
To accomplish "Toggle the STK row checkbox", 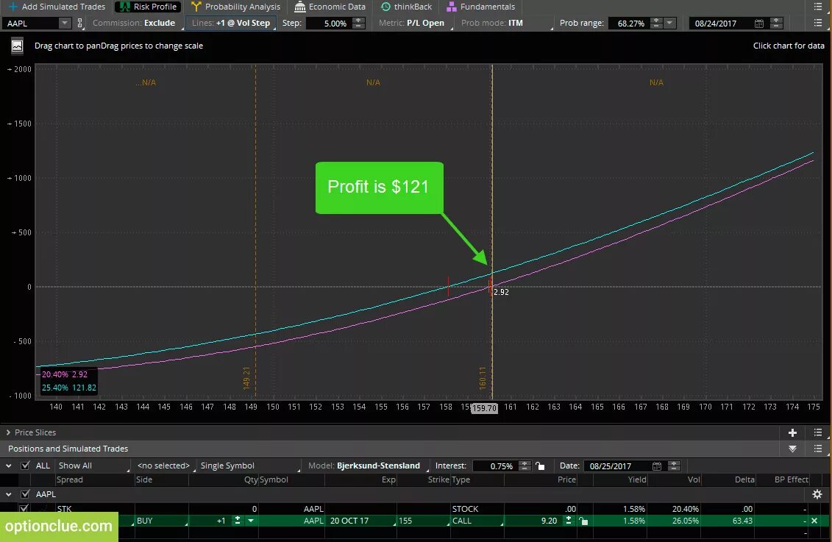I will (x=24, y=508).
